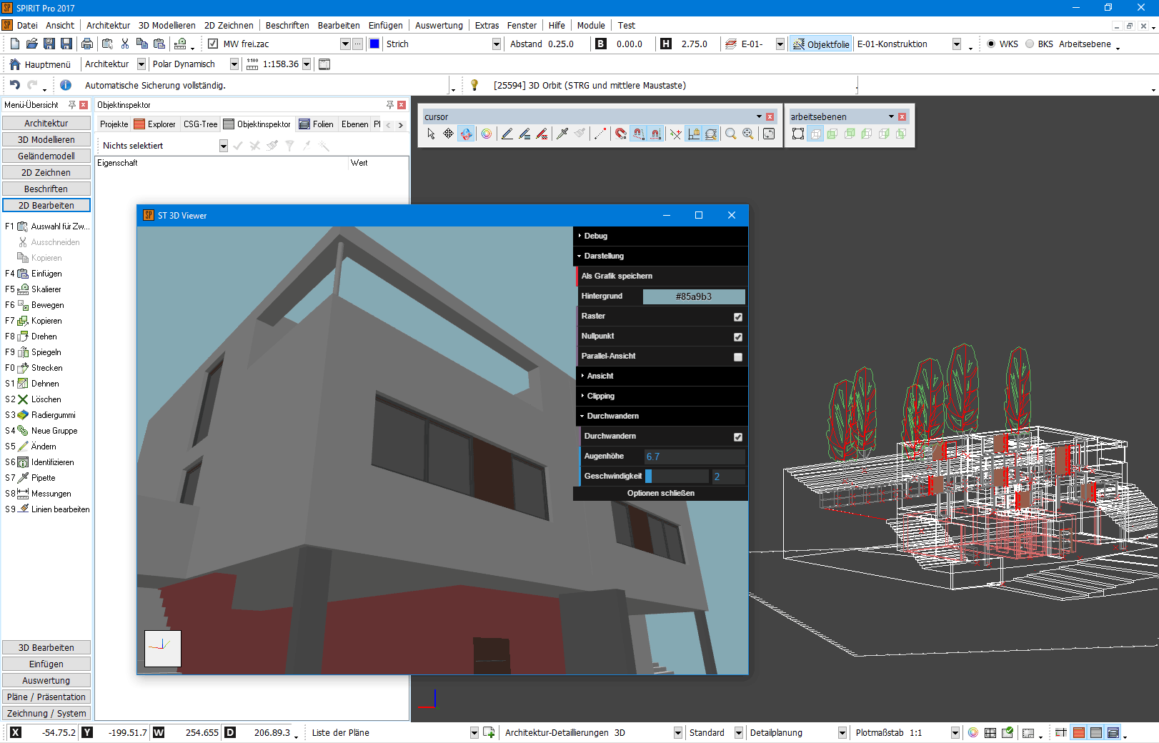
Task: Click Optionen schließen in 3D Viewer
Action: [x=661, y=493]
